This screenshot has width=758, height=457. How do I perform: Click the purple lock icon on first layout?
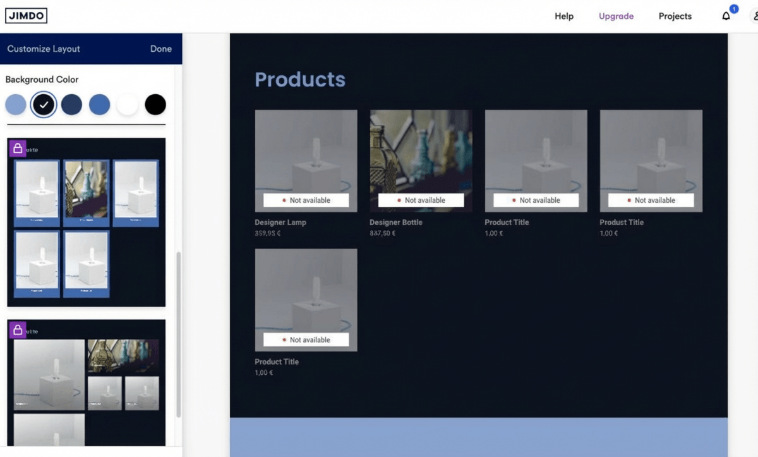pyautogui.click(x=18, y=149)
